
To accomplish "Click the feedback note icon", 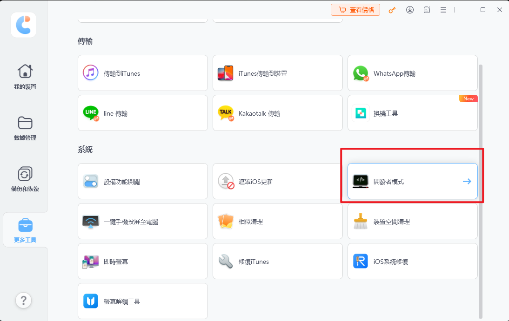I will pyautogui.click(x=427, y=10).
